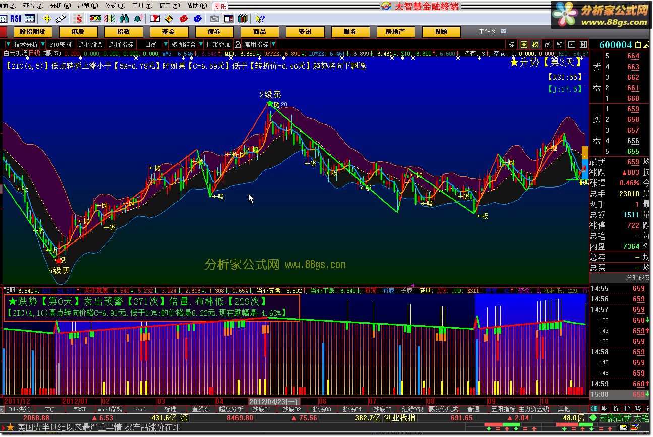Select the yellow crosshair cursor tool
Viewport: 653px width, 437px height.
pos(47,19)
